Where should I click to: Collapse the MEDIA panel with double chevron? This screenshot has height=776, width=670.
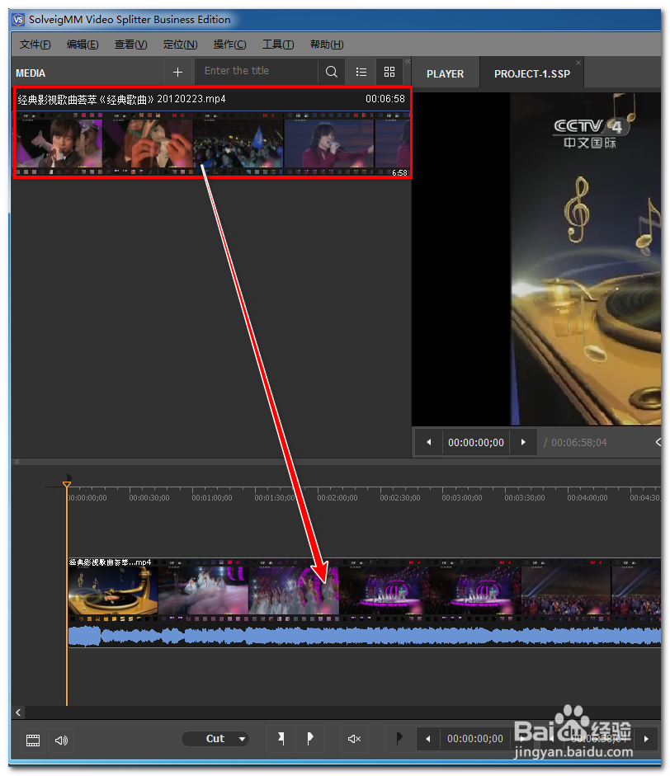(408, 61)
